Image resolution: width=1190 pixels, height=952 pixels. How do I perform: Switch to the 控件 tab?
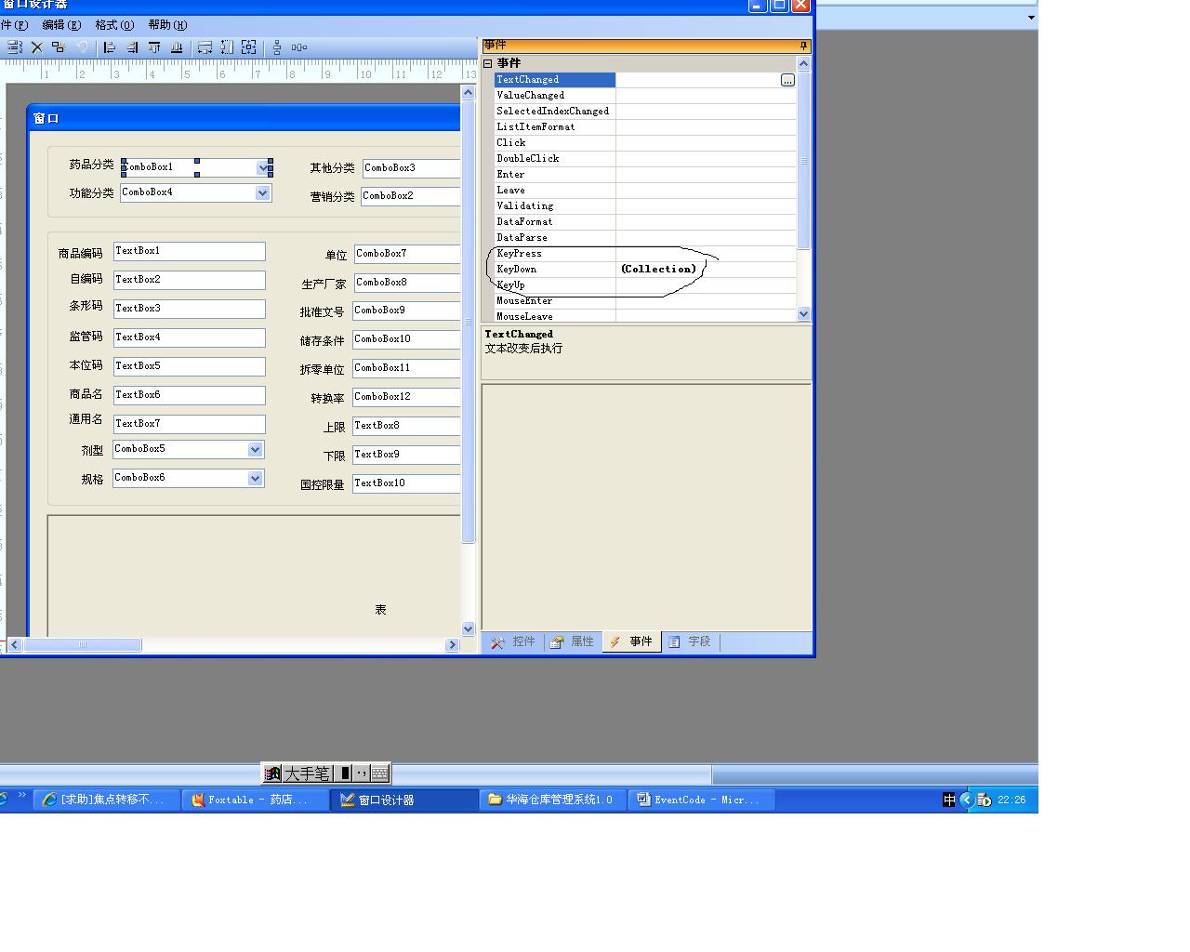click(513, 641)
